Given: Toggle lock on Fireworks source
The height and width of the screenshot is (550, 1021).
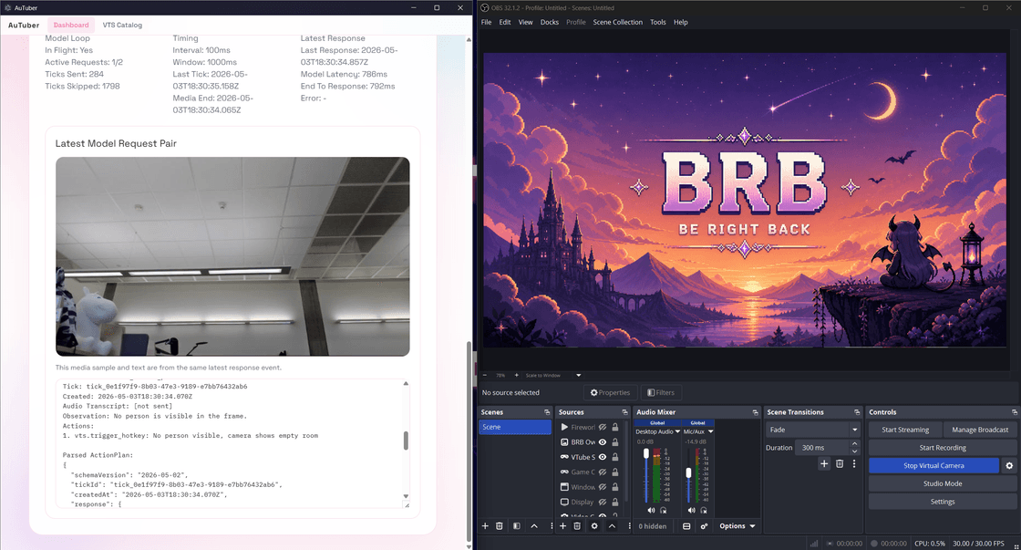Looking at the screenshot, I should point(615,428).
